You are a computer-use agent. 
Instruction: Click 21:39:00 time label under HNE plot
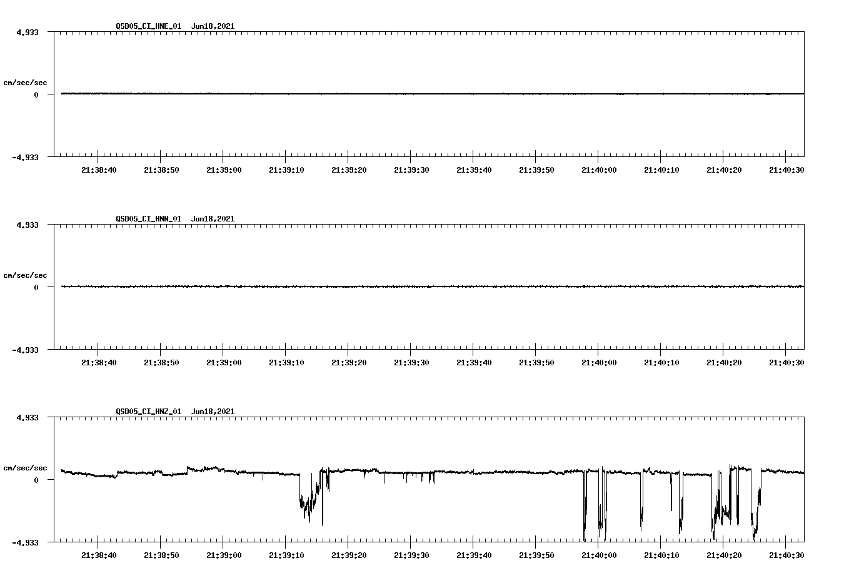(x=224, y=170)
